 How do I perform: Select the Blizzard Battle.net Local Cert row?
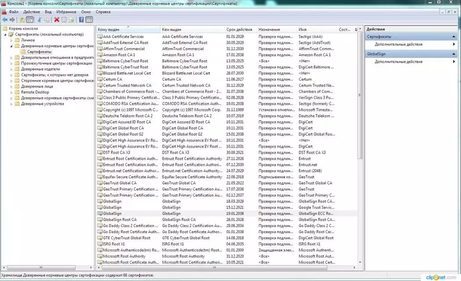click(227, 73)
